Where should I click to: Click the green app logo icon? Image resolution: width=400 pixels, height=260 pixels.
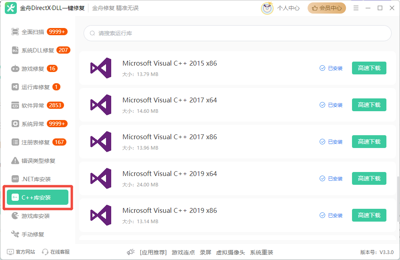click(x=11, y=8)
